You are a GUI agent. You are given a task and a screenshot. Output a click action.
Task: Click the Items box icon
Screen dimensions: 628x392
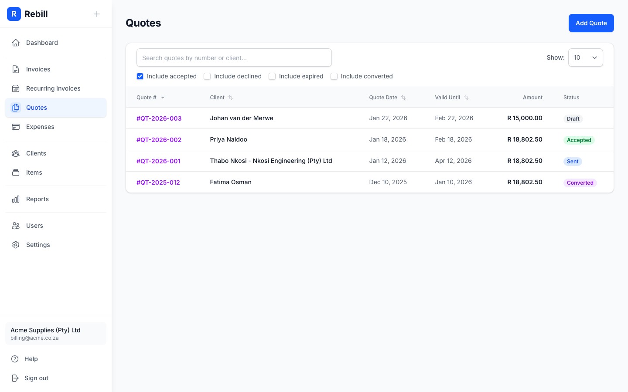coord(16,172)
